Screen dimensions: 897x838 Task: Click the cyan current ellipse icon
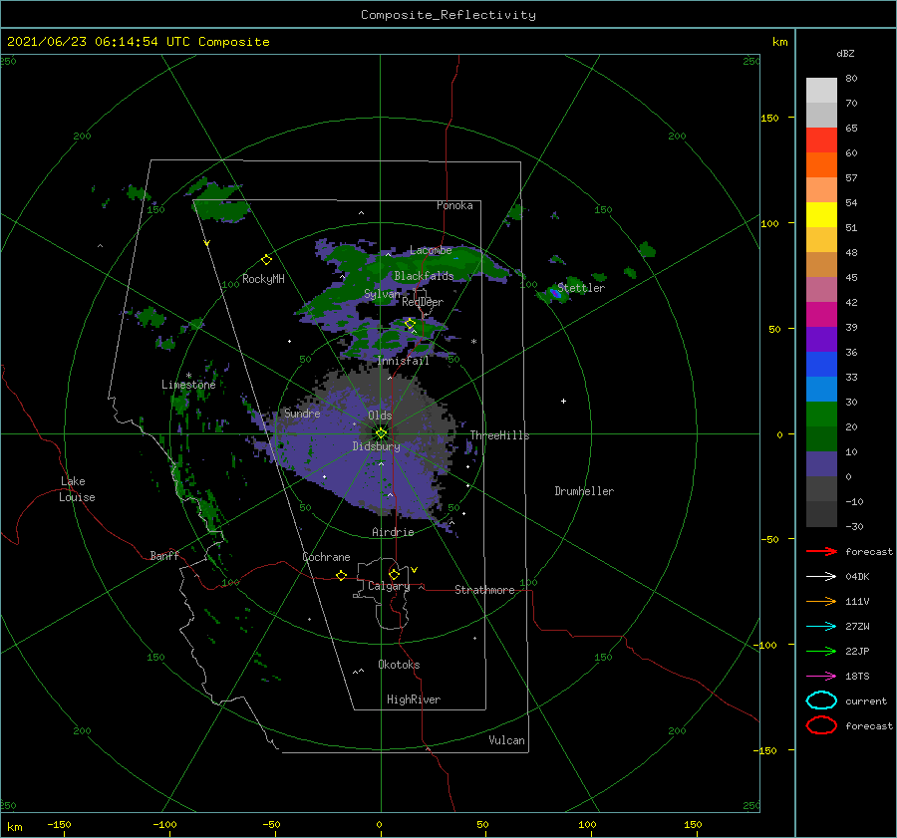[821, 700]
